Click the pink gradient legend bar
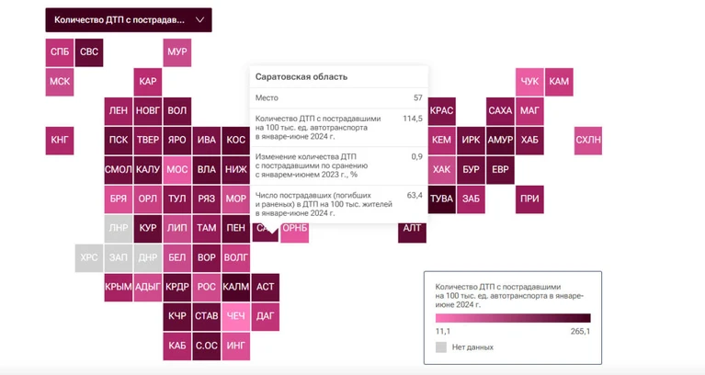705x375 pixels. (513, 318)
